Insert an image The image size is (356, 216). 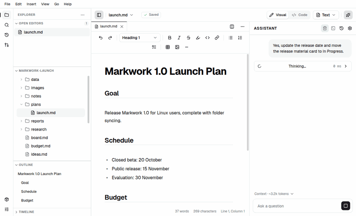click(x=177, y=47)
